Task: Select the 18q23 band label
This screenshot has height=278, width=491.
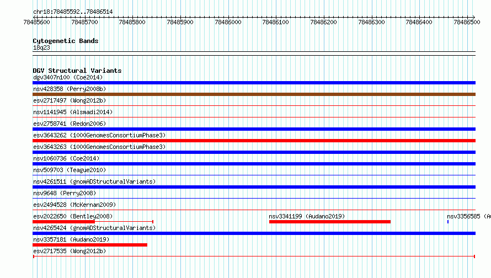Action: tap(41, 47)
